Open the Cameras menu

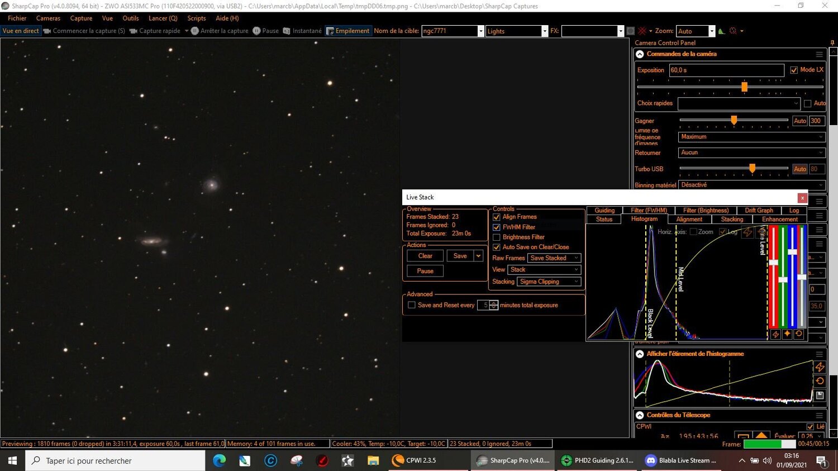(49, 18)
